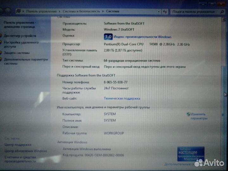Click Панель управления breadcrumb
The height and width of the screenshot is (171, 228).
(x=41, y=11)
